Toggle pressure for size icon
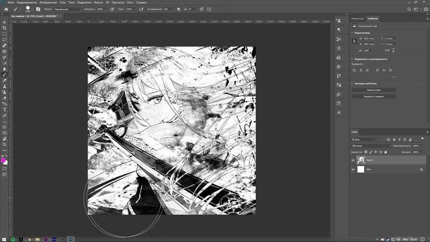 (202, 9)
